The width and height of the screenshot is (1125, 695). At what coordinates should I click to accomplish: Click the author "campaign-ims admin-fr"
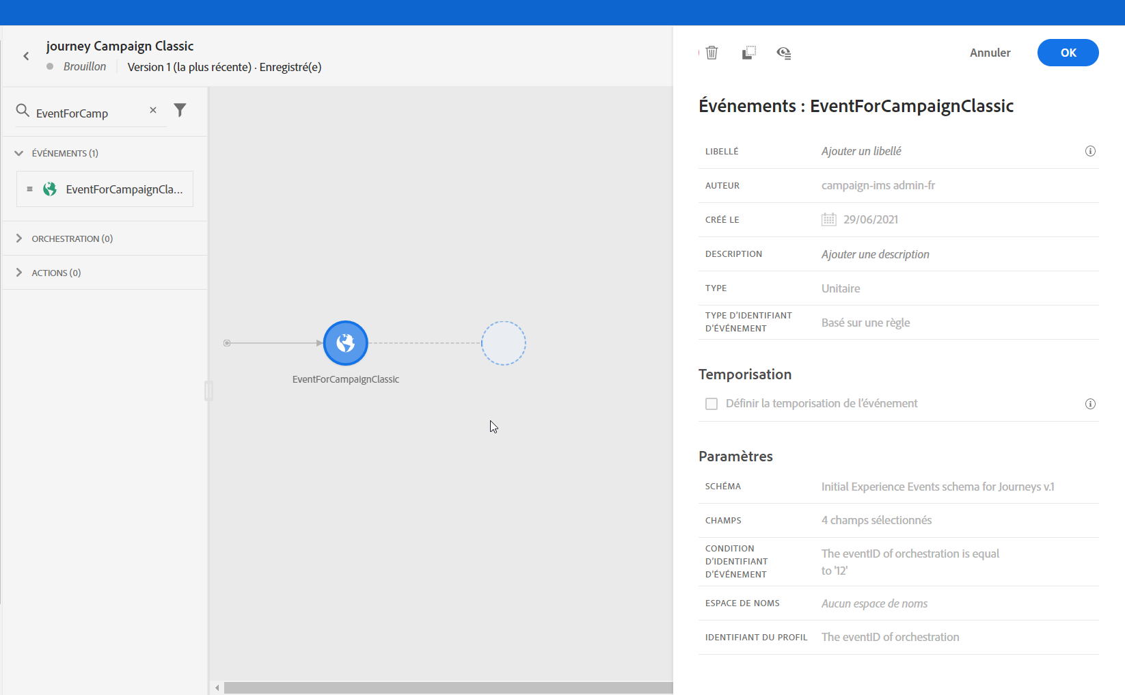click(878, 185)
